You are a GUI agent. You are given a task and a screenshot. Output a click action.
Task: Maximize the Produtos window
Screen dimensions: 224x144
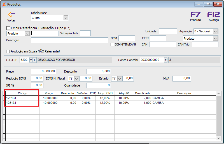point(208,4)
